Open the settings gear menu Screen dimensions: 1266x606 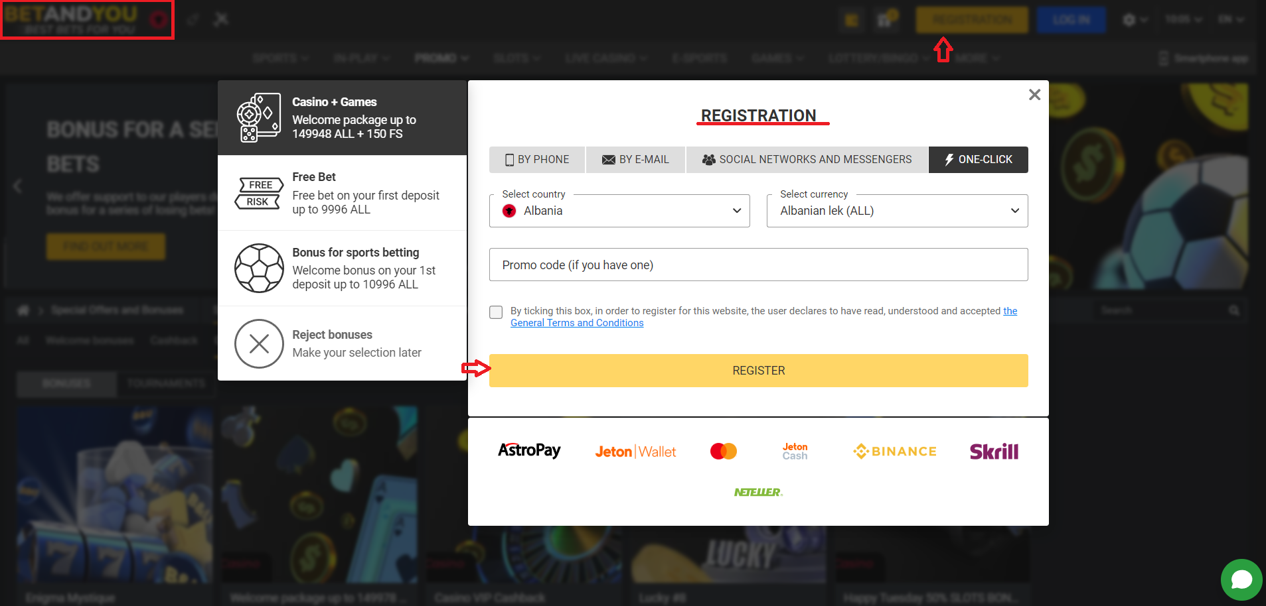coord(1135,20)
